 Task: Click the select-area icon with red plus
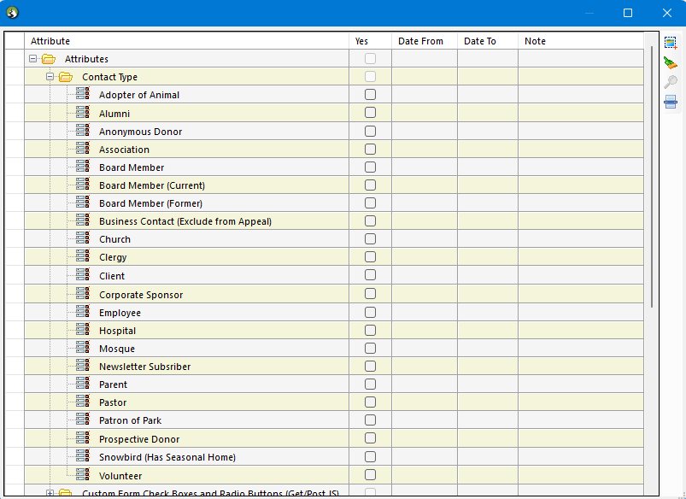click(x=671, y=43)
